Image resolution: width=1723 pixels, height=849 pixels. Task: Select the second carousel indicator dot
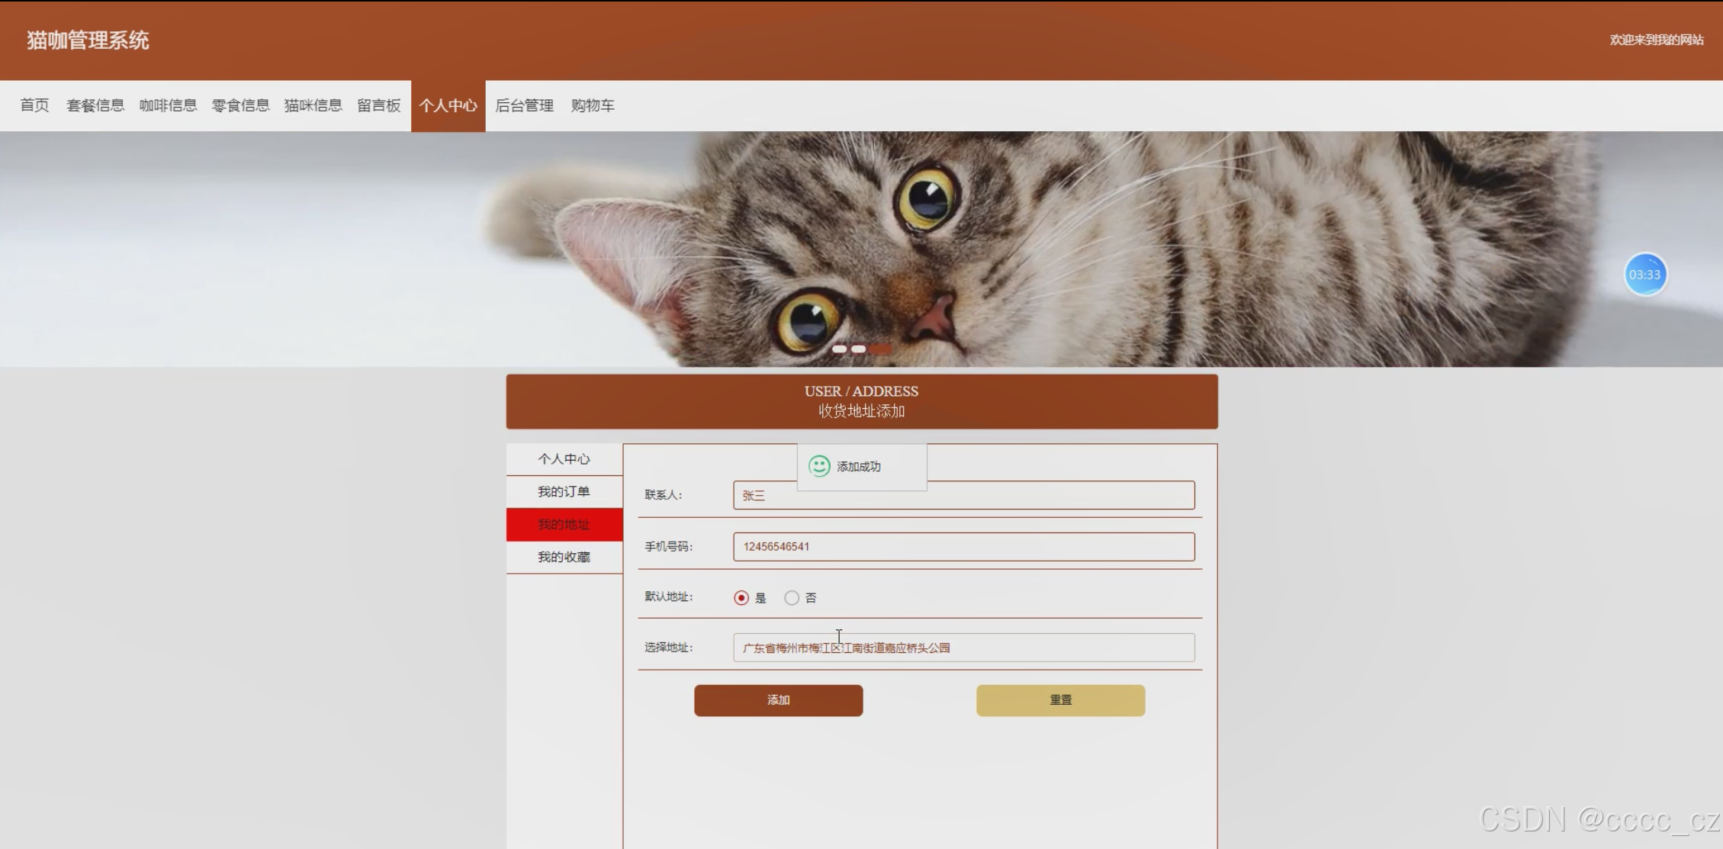(859, 349)
